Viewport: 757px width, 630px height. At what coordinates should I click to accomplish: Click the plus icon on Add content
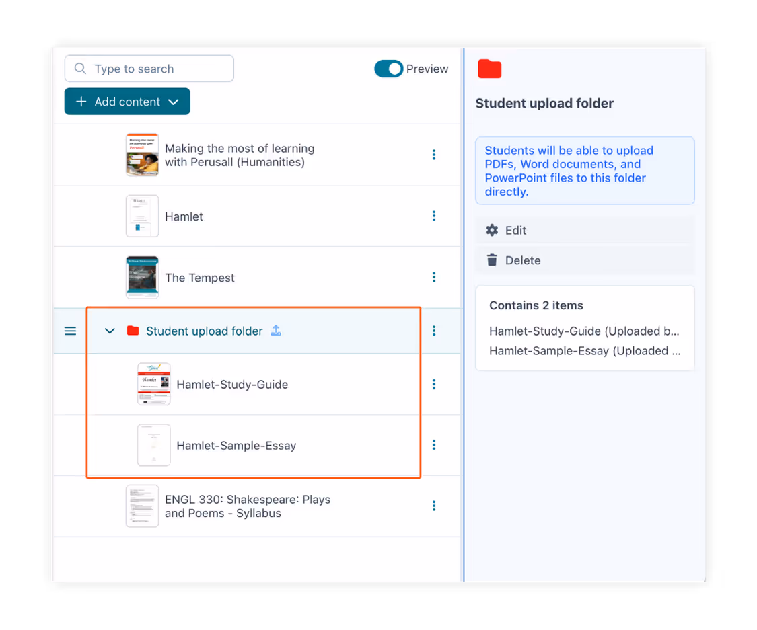click(81, 102)
